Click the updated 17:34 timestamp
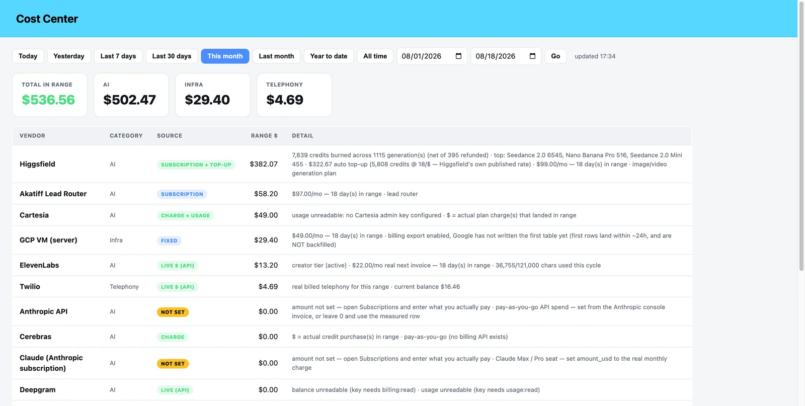The width and height of the screenshot is (805, 406). 595,56
